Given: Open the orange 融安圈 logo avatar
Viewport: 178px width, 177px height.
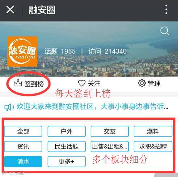Looking at the screenshot, I should pos(22,52).
